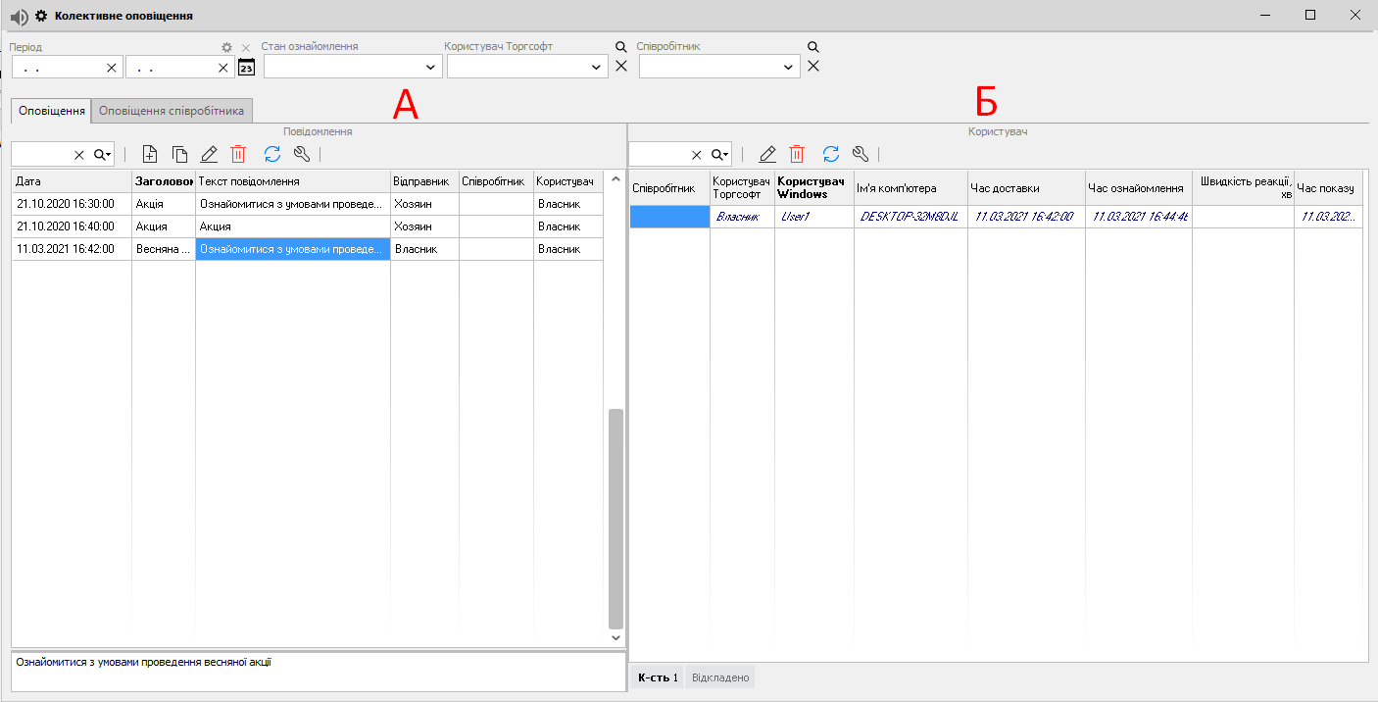Image resolution: width=1378 pixels, height=702 pixels.
Task: Click the red trash icon in Користувач toolbar
Action: [797, 154]
